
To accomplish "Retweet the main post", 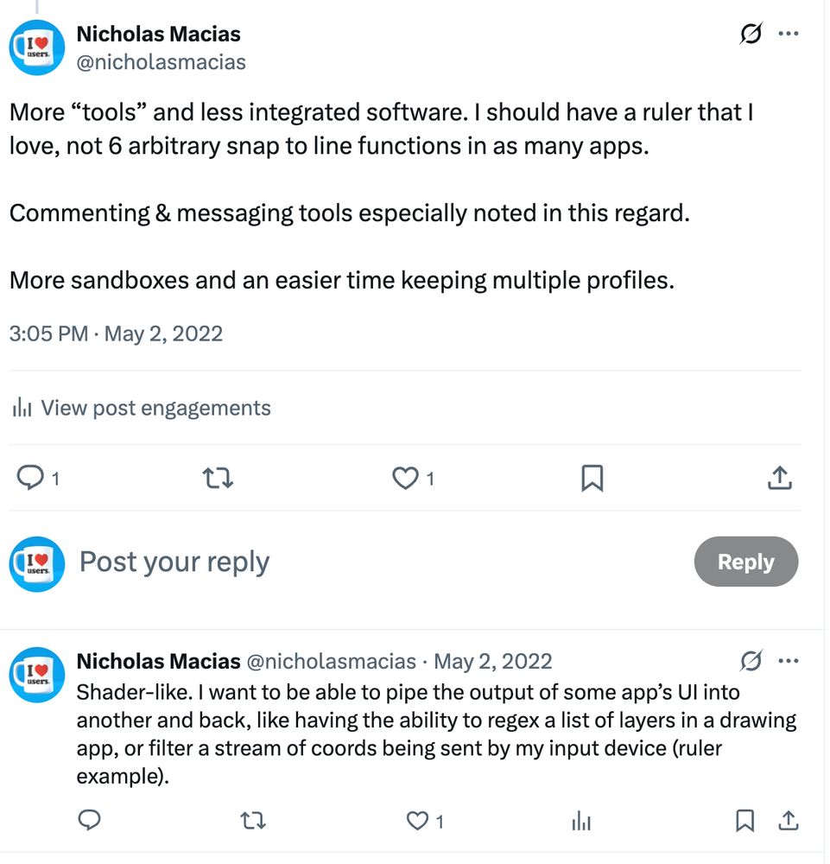I will pyautogui.click(x=218, y=477).
